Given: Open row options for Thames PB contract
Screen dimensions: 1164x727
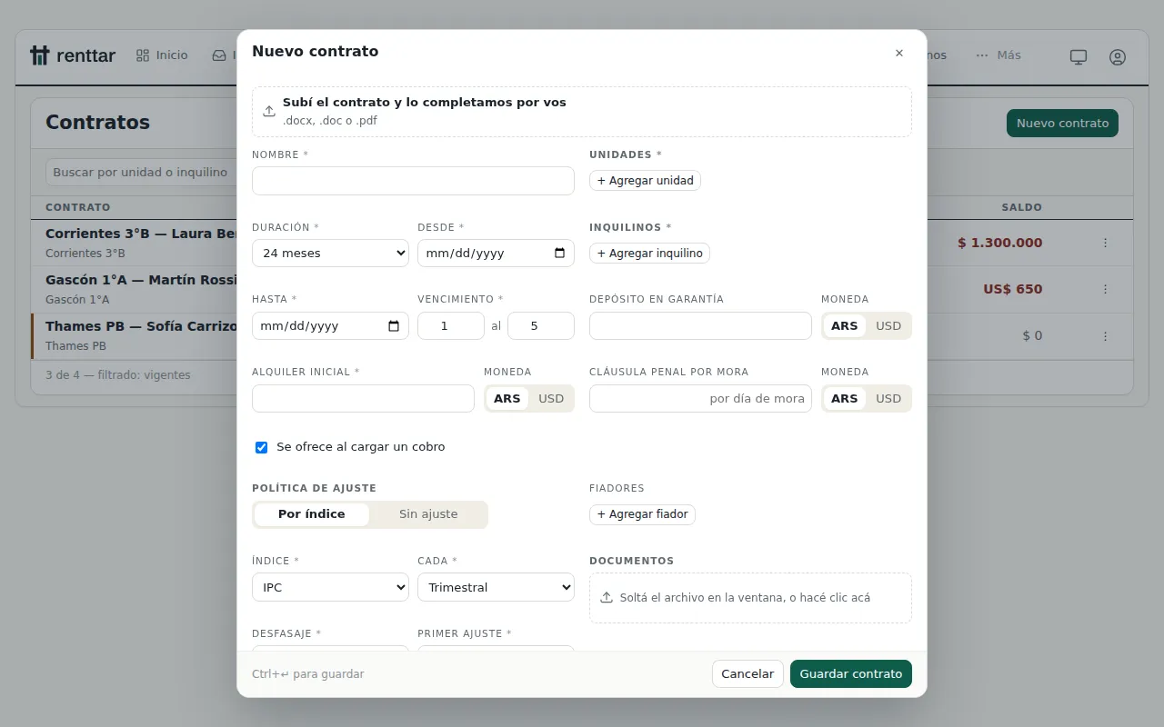Looking at the screenshot, I should coord(1106,335).
